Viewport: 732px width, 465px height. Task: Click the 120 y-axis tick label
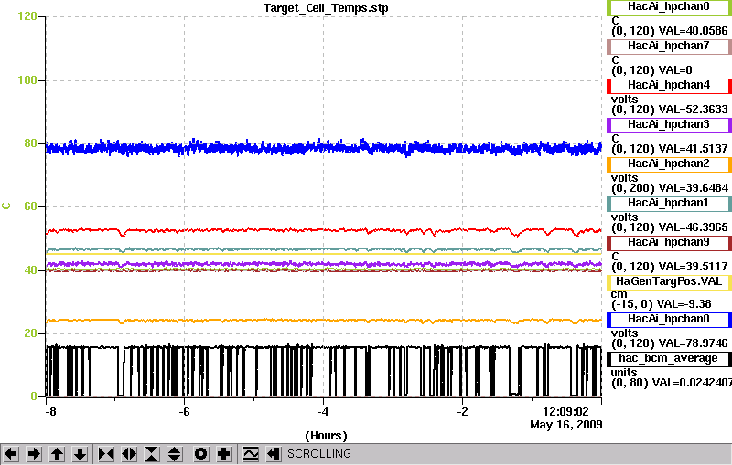click(x=27, y=16)
